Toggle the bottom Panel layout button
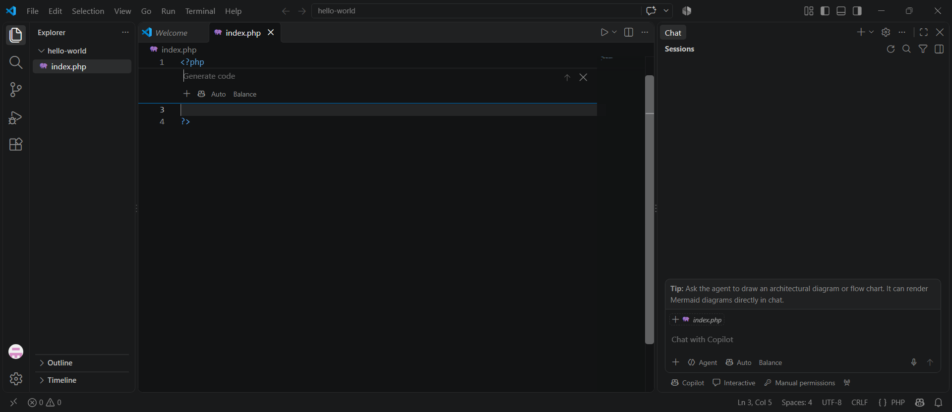 tap(841, 11)
